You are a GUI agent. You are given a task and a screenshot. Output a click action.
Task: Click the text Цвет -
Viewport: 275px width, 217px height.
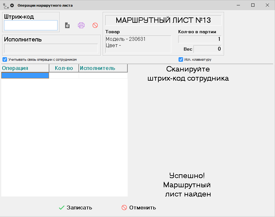coord(113,46)
